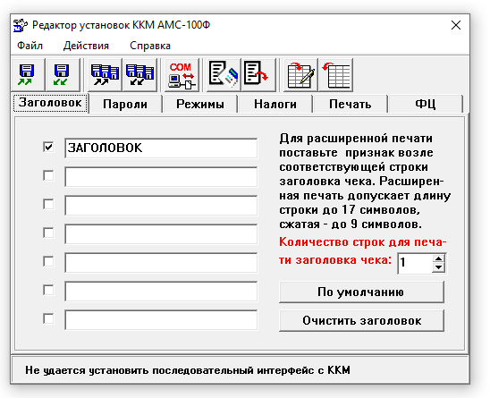Tick the last header line checkbox
The height and width of the screenshot is (398, 490).
[48, 319]
